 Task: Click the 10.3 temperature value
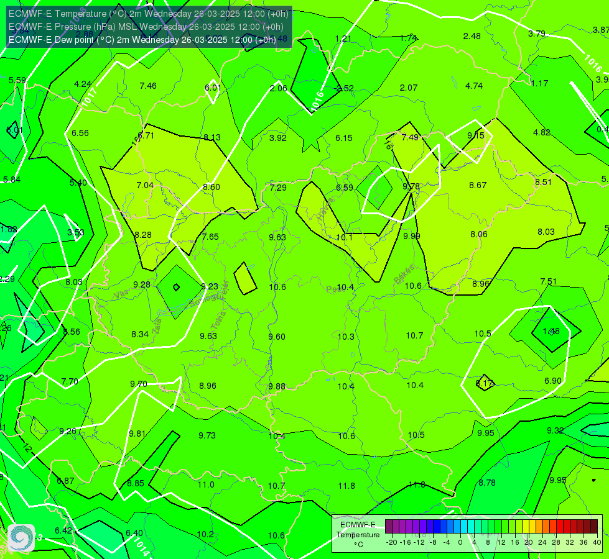click(x=346, y=337)
